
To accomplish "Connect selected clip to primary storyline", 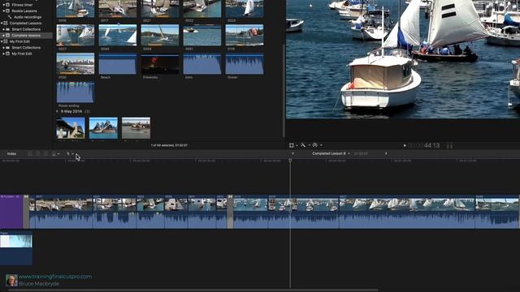I will click(x=30, y=153).
